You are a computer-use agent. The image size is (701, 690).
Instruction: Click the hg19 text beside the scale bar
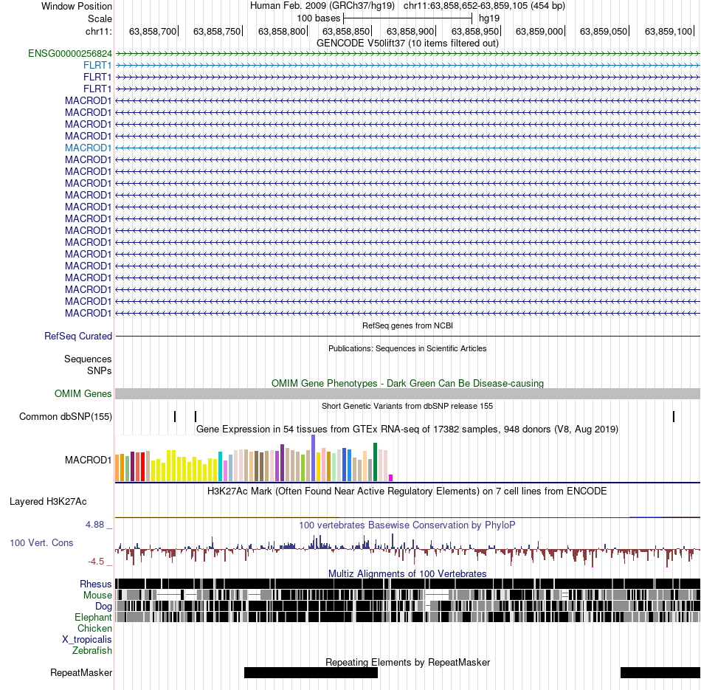click(489, 18)
